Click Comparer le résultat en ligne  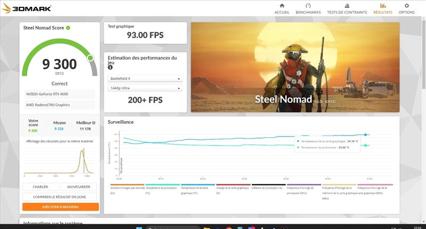pos(60,197)
